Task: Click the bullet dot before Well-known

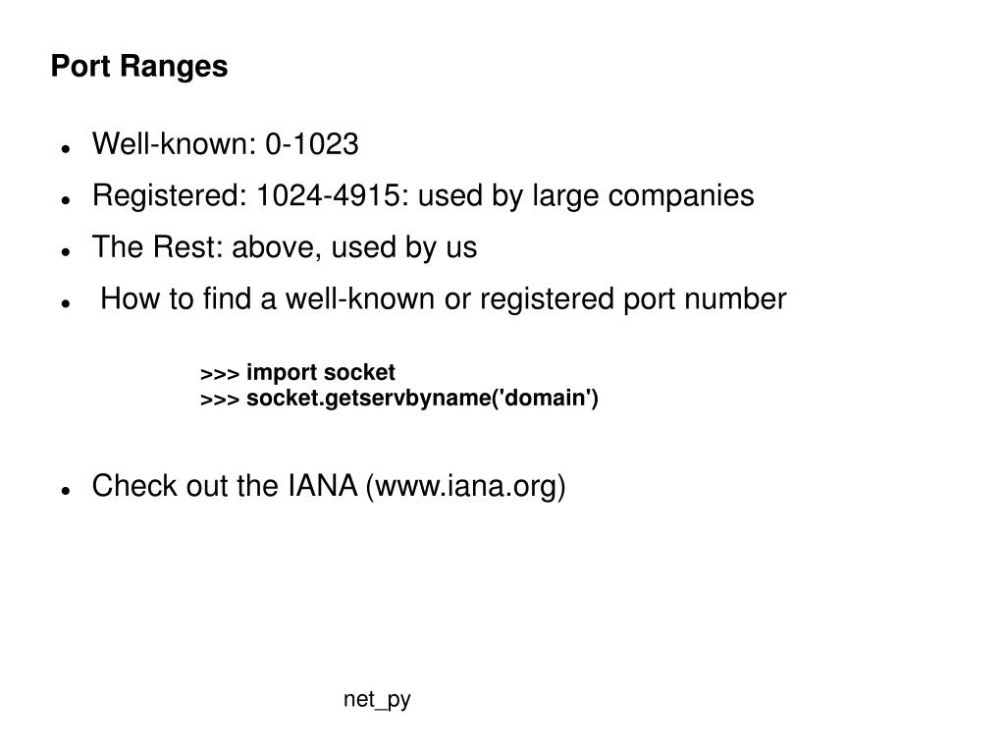Action: [65, 149]
